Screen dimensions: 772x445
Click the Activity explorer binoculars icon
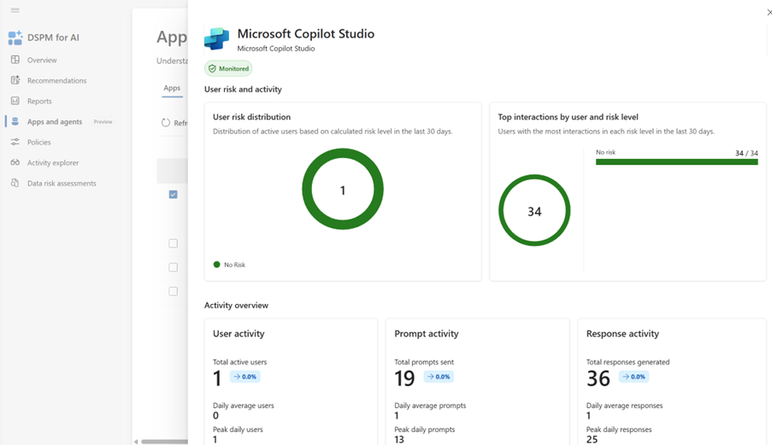(x=15, y=162)
